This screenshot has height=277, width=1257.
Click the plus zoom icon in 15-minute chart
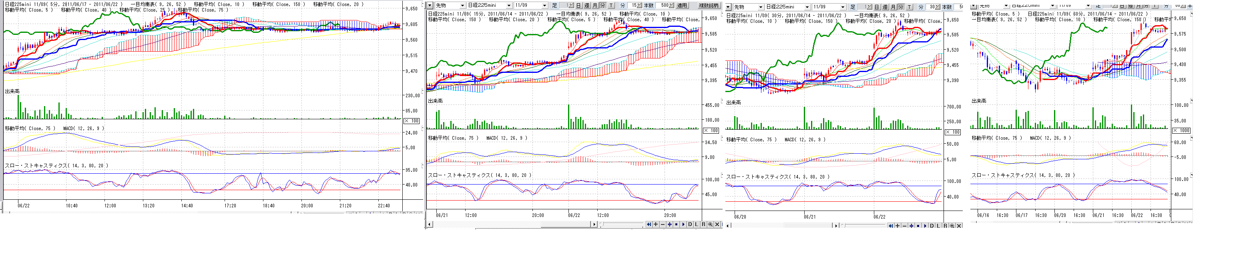tap(655, 224)
